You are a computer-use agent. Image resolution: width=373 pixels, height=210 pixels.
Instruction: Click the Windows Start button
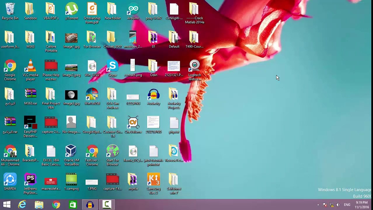[x=7, y=205]
